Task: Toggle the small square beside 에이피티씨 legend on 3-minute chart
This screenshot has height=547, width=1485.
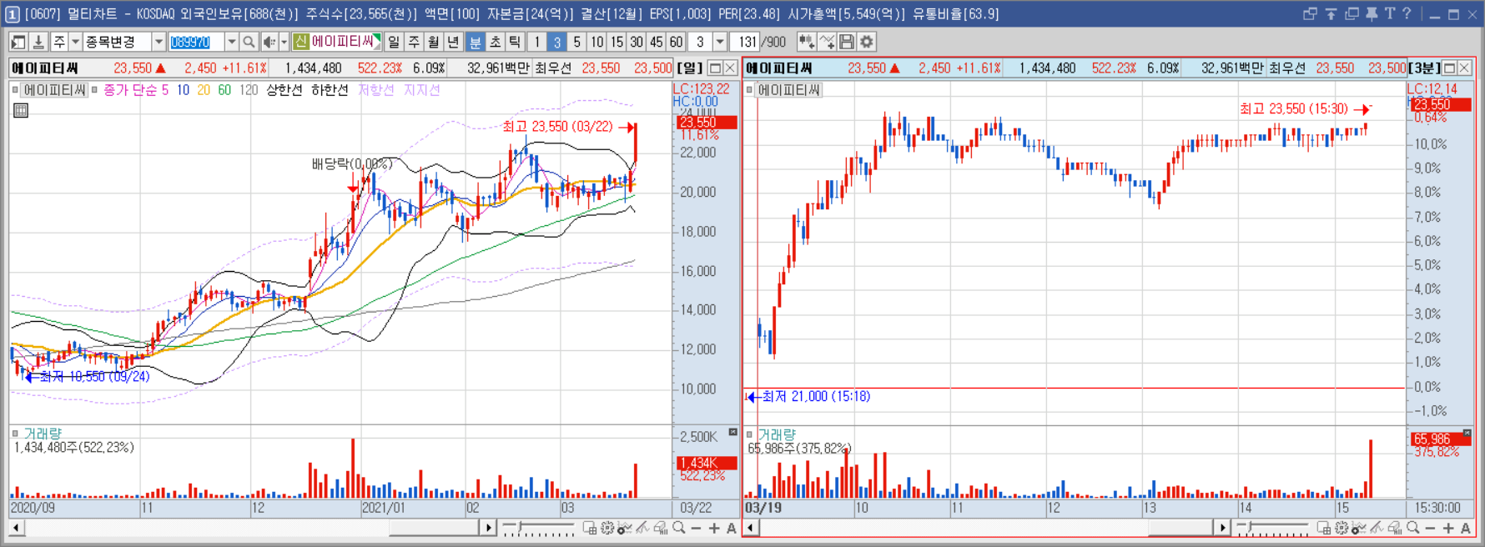Action: [x=749, y=89]
